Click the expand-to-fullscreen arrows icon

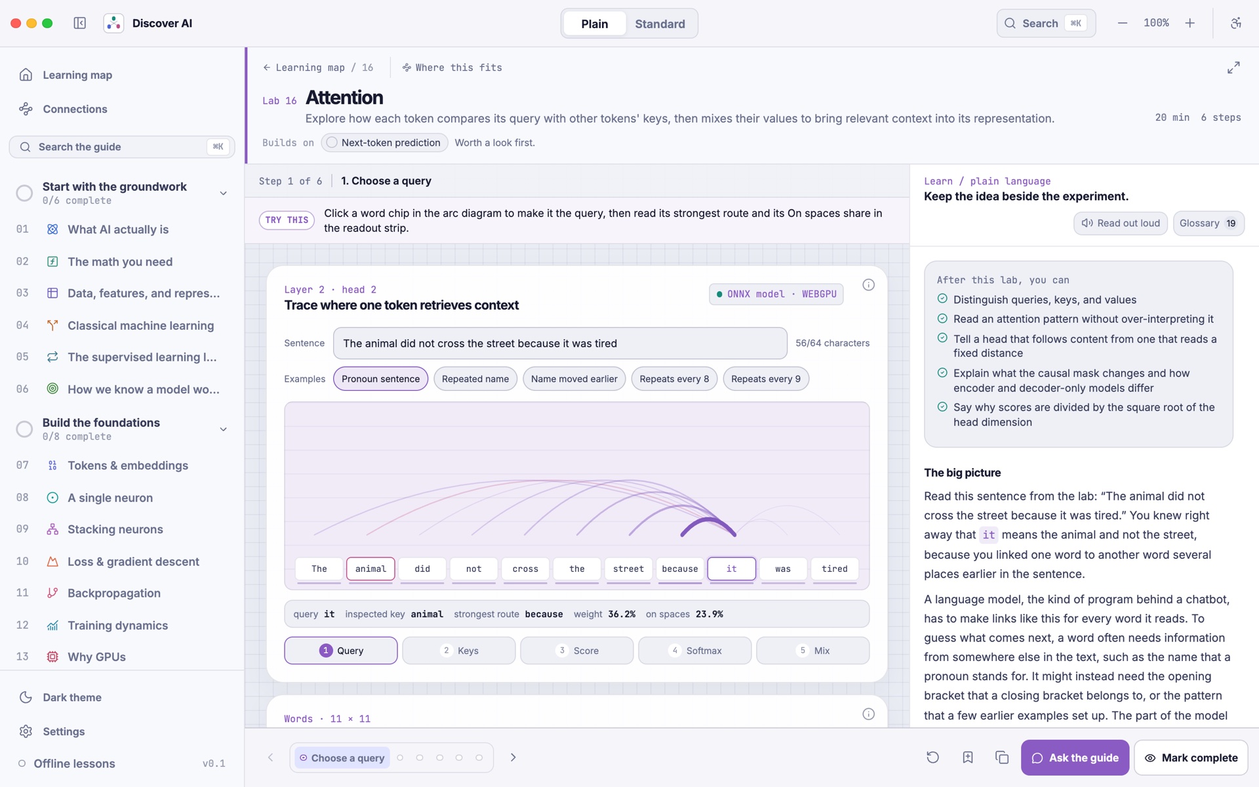[1233, 68]
